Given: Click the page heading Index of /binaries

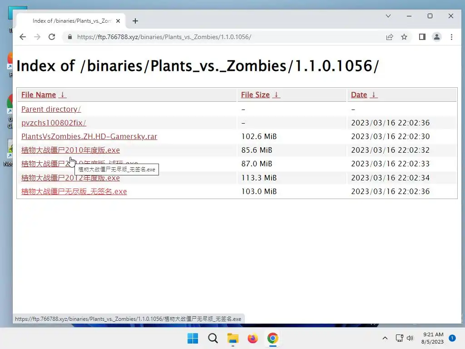Looking at the screenshot, I should coord(198,66).
